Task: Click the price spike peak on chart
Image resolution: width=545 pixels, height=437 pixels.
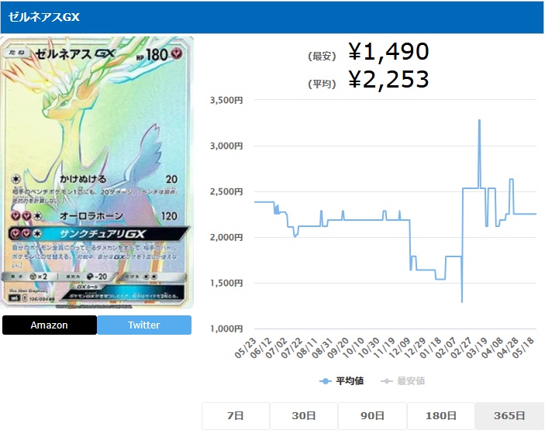Action: point(479,120)
